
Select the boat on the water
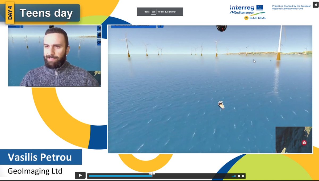(221, 105)
